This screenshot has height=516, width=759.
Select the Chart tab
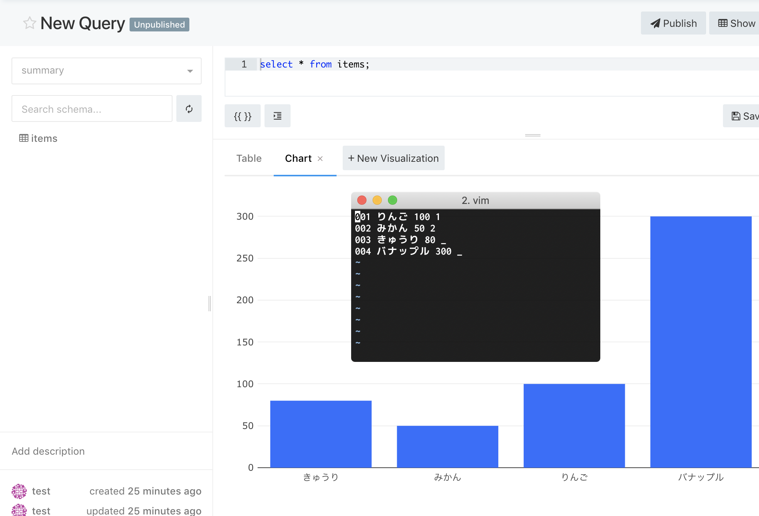[298, 158]
